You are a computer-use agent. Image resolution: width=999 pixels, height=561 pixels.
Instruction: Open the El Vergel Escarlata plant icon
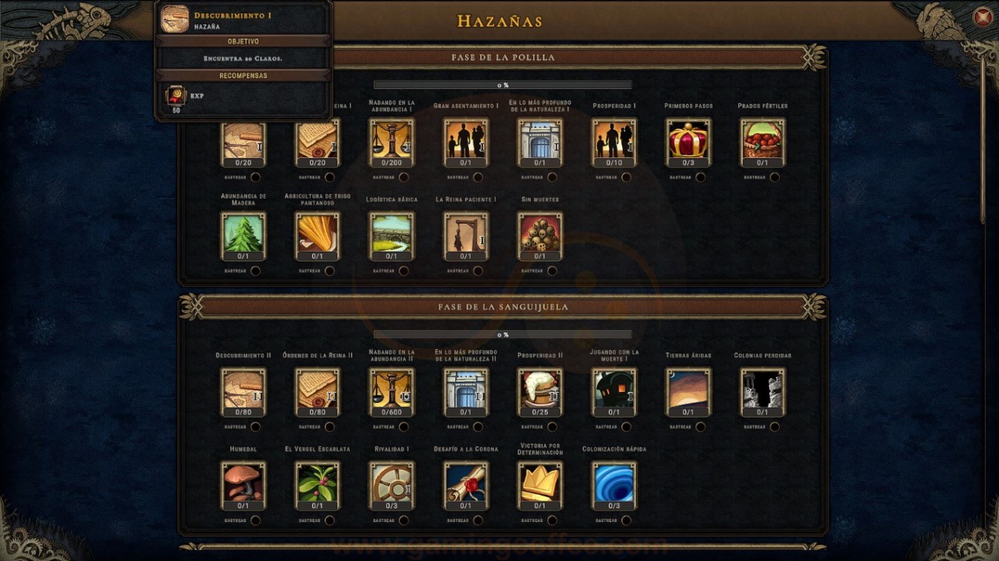(x=318, y=485)
